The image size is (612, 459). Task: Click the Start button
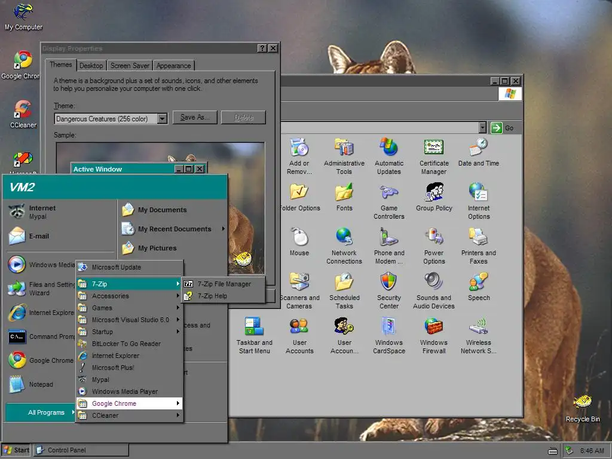16,450
